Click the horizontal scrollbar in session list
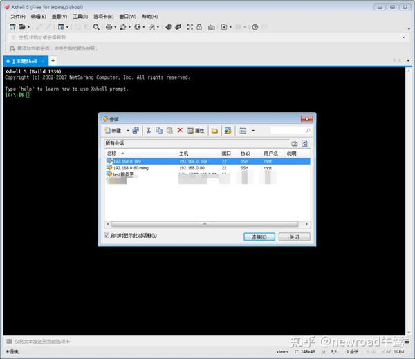Image resolution: width=415 pixels, height=359 pixels. coord(205,224)
